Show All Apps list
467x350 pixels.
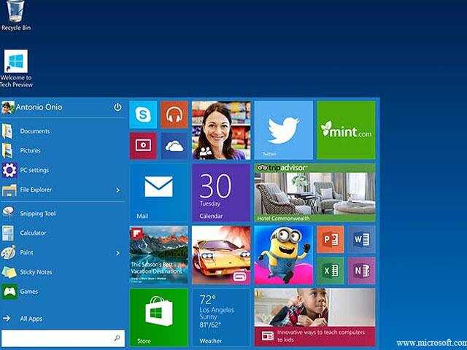pyautogui.click(x=31, y=319)
